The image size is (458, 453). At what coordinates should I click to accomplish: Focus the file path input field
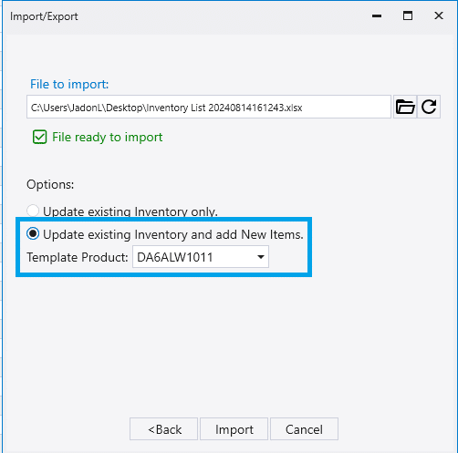click(209, 107)
